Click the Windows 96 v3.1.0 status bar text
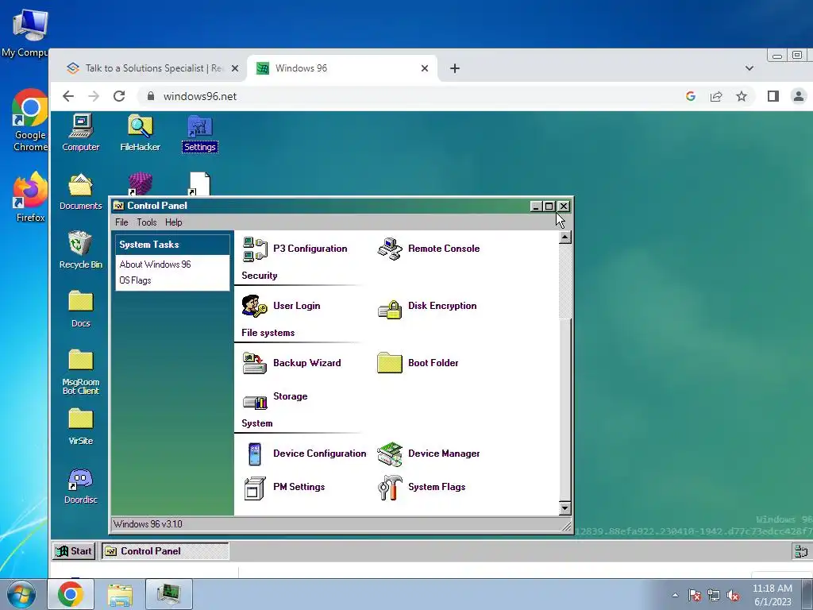The height and width of the screenshot is (610, 813). click(148, 524)
